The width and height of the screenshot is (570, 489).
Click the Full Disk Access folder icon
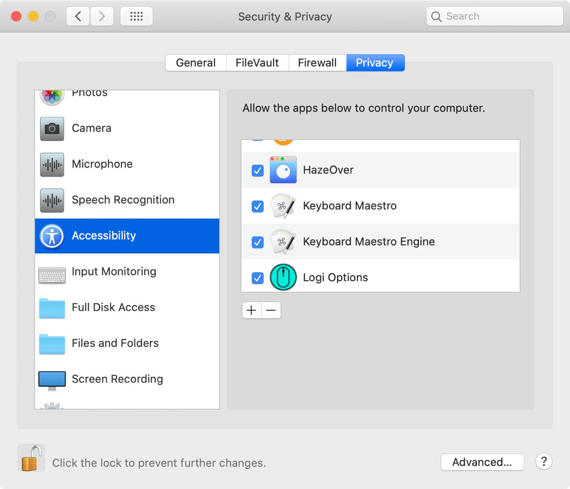click(52, 308)
